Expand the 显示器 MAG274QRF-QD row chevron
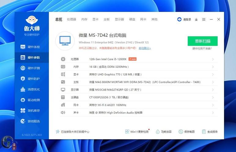Image resolution: width=236 pixels, height=152 pixels. point(213,90)
